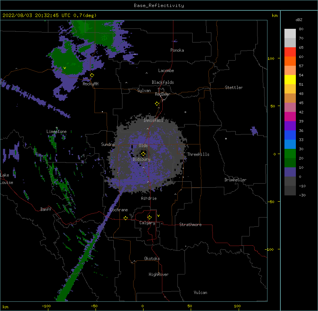Image resolution: width=318 pixels, height=311 pixels.
Task: Pick the deep orange 60 dBZ legend swatch
Action: [290, 61]
